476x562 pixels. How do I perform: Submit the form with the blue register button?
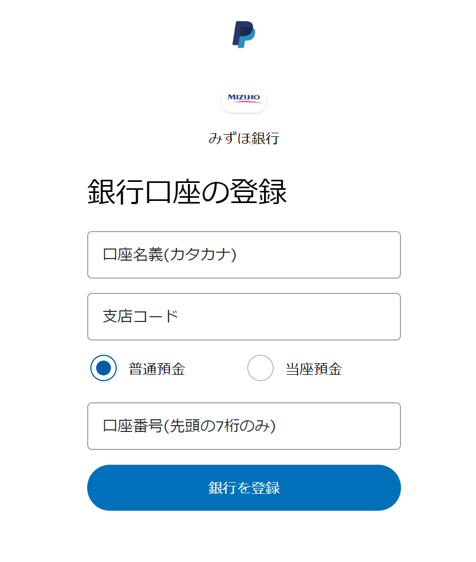click(x=244, y=487)
